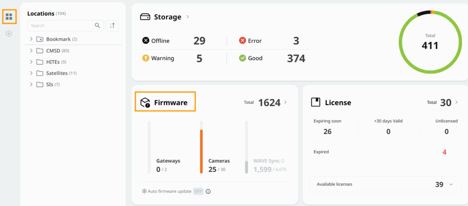Click the WAVE Sync info icon

tap(283, 161)
